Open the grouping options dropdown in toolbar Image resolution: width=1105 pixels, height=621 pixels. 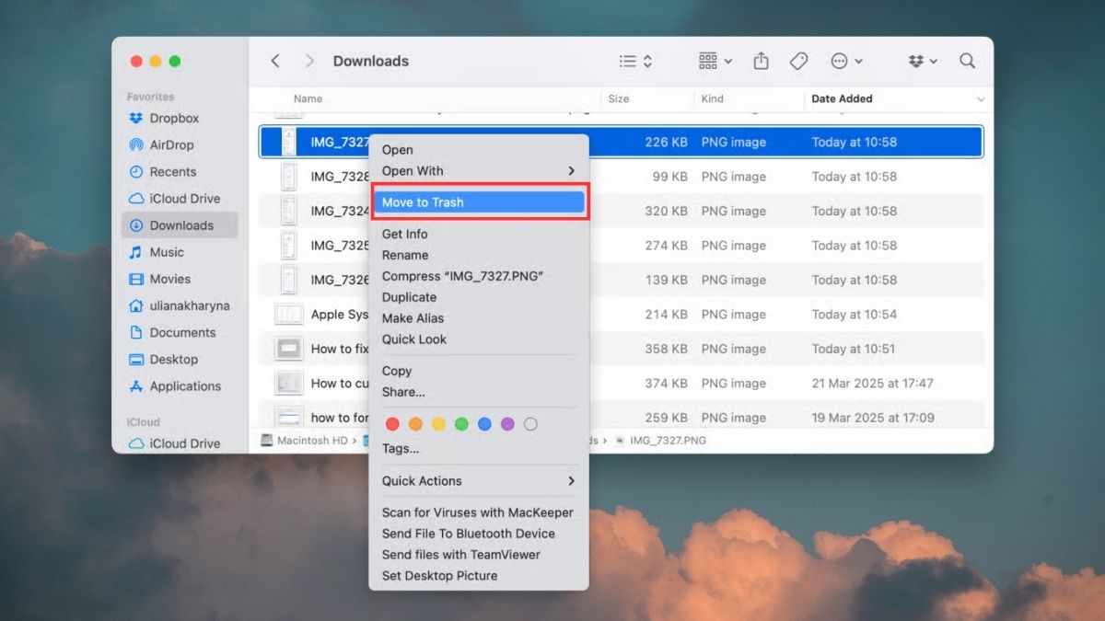714,61
